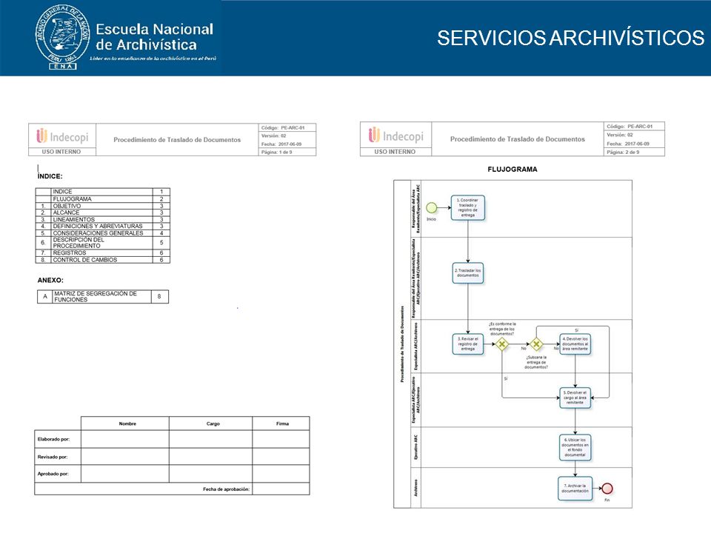Select flow step '1. Coordinar traslado y registro'
The height and width of the screenshot is (533, 711).
pos(467,207)
